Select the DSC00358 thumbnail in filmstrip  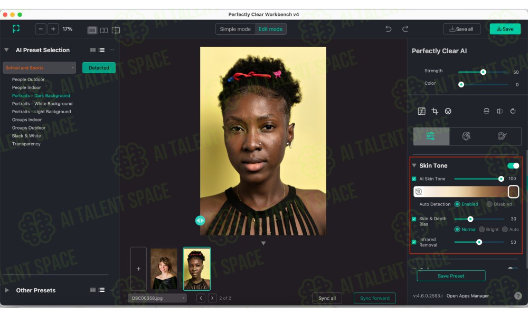(197, 269)
